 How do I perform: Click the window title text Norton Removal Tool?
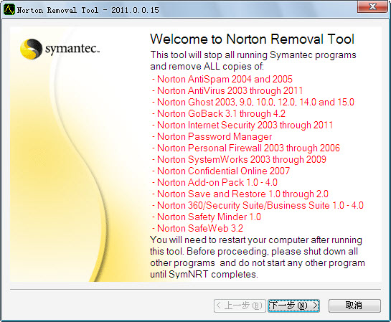57,10
